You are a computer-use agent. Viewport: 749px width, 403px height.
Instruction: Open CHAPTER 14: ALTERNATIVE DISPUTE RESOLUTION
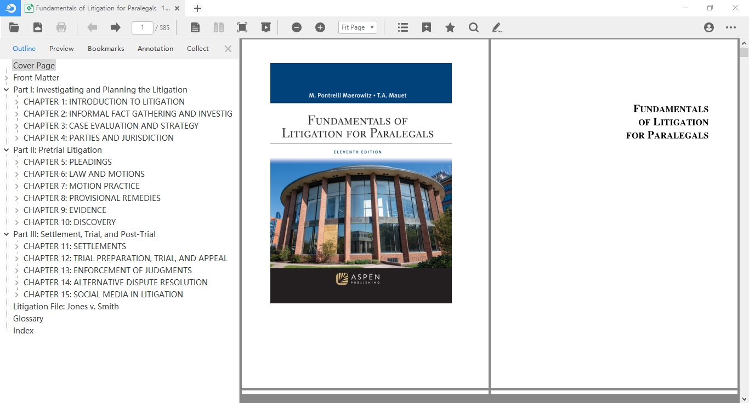[116, 283]
